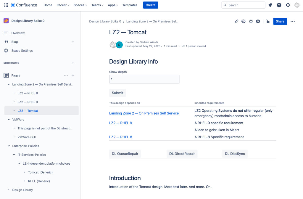The width and height of the screenshot is (303, 199).
Task: Star this page as favorite
Action: [x=251, y=21]
